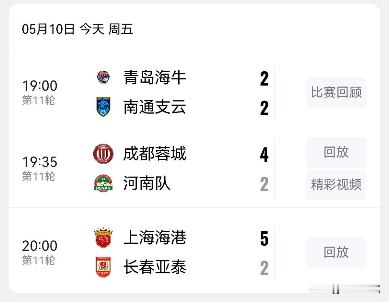Tap the Nantong Zhiyun shield logo
The image size is (389, 302).
click(103, 107)
